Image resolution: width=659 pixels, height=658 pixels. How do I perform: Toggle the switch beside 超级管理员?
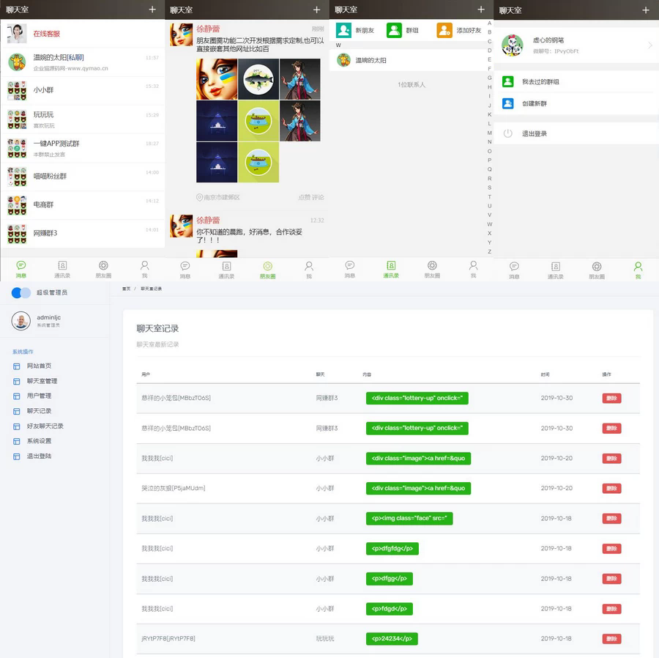[21, 292]
